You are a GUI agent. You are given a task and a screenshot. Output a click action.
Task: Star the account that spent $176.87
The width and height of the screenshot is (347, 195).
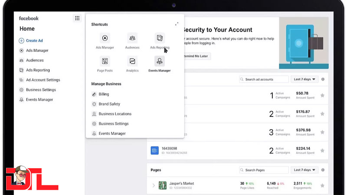tap(322, 114)
